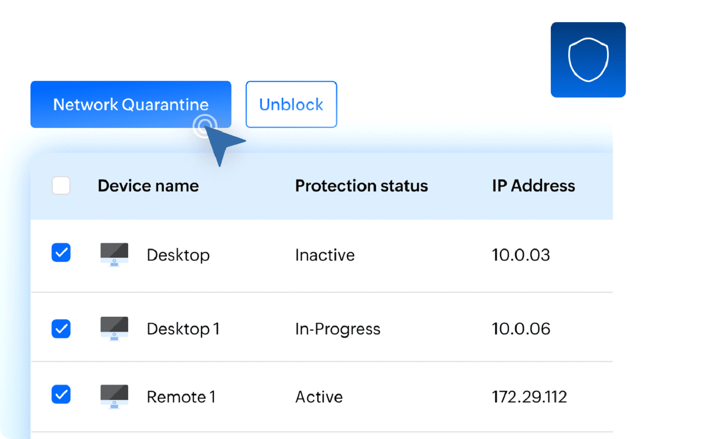Screen dimensions: 726x439
Task: Click the Desktop device monitor icon
Action: coord(114,254)
